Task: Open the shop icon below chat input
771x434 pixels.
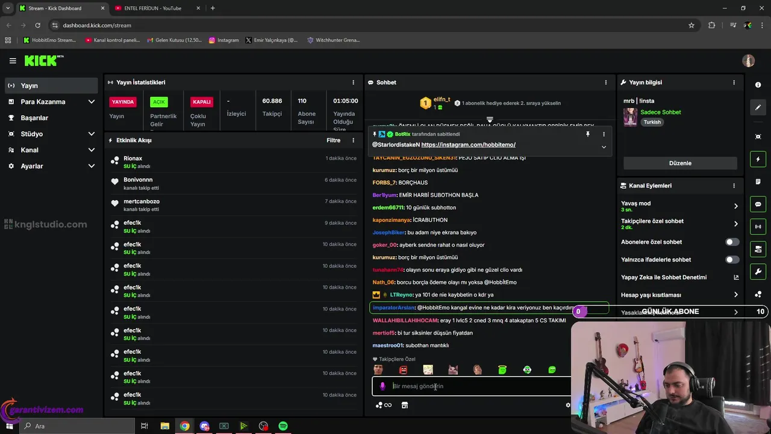Action: pyautogui.click(x=405, y=405)
